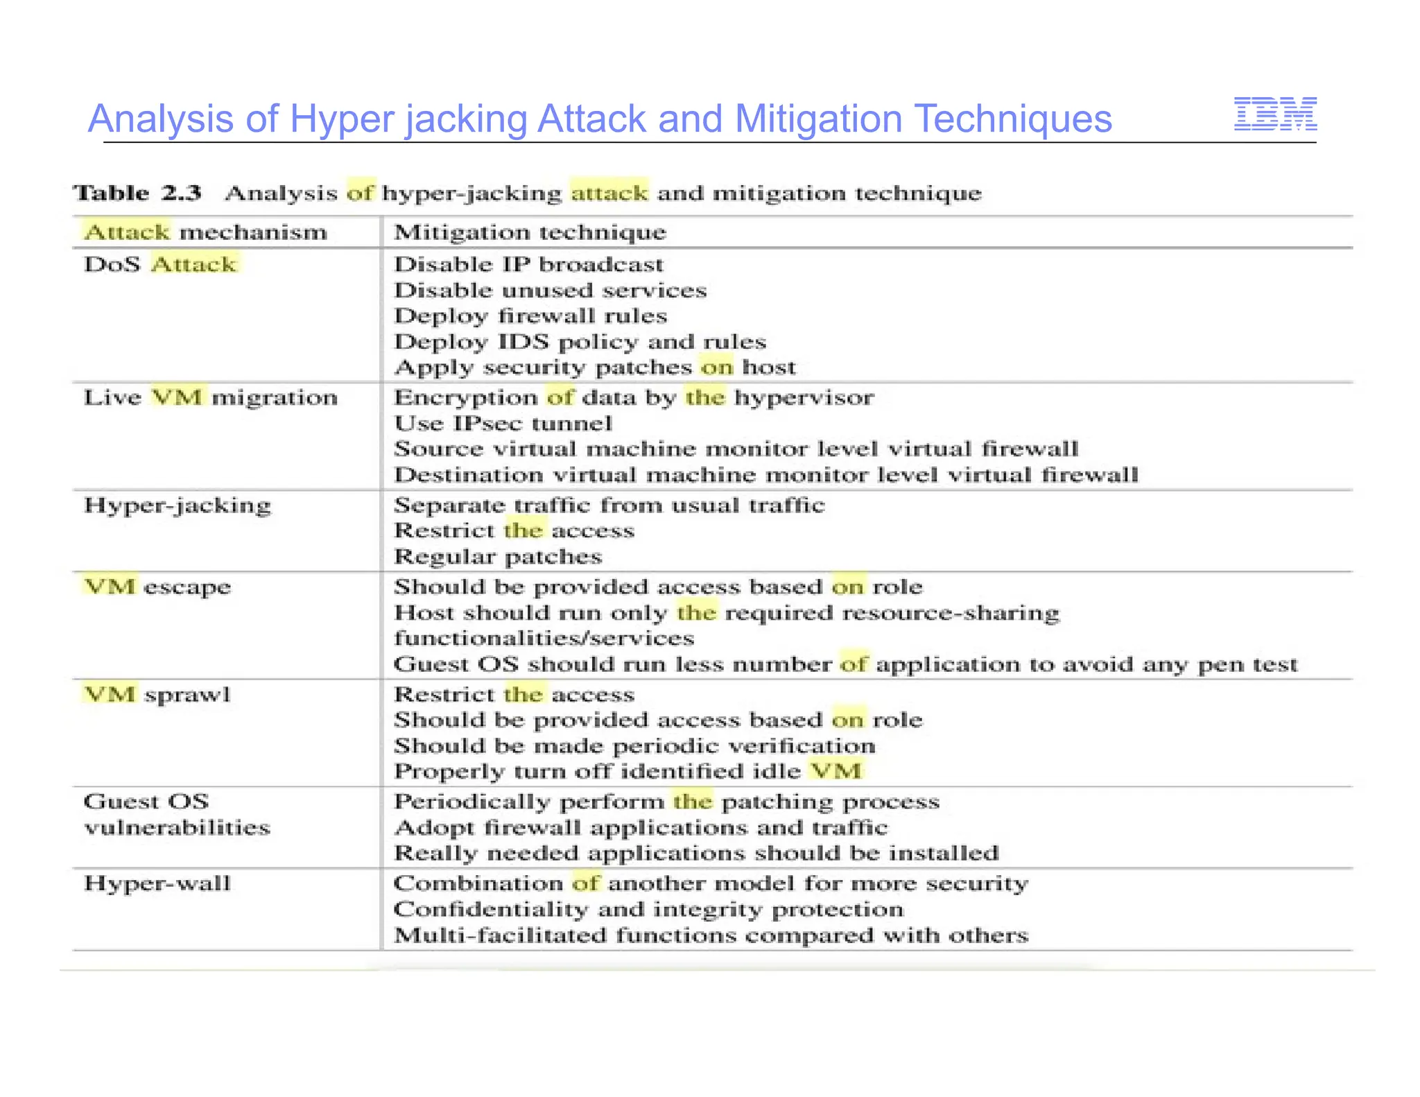Click the 'Attack mechanism' column header

click(x=205, y=232)
